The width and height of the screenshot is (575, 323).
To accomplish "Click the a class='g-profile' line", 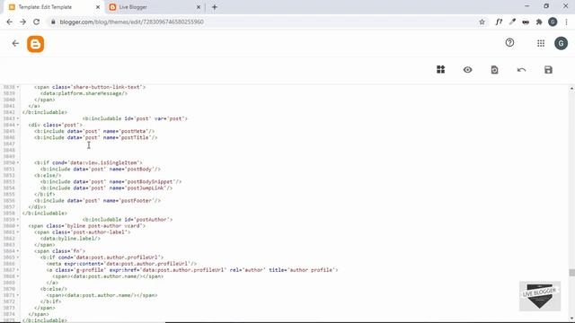I will [x=192, y=270].
